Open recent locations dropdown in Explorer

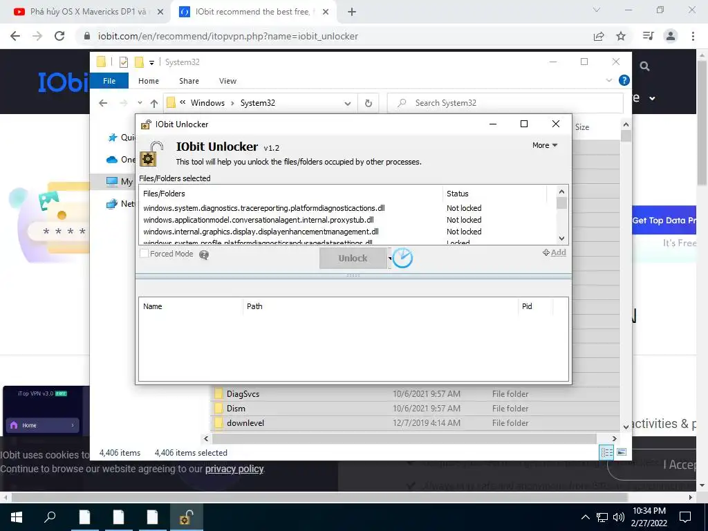(x=140, y=103)
